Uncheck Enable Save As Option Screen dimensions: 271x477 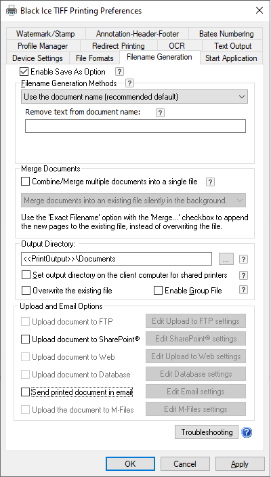(x=24, y=72)
